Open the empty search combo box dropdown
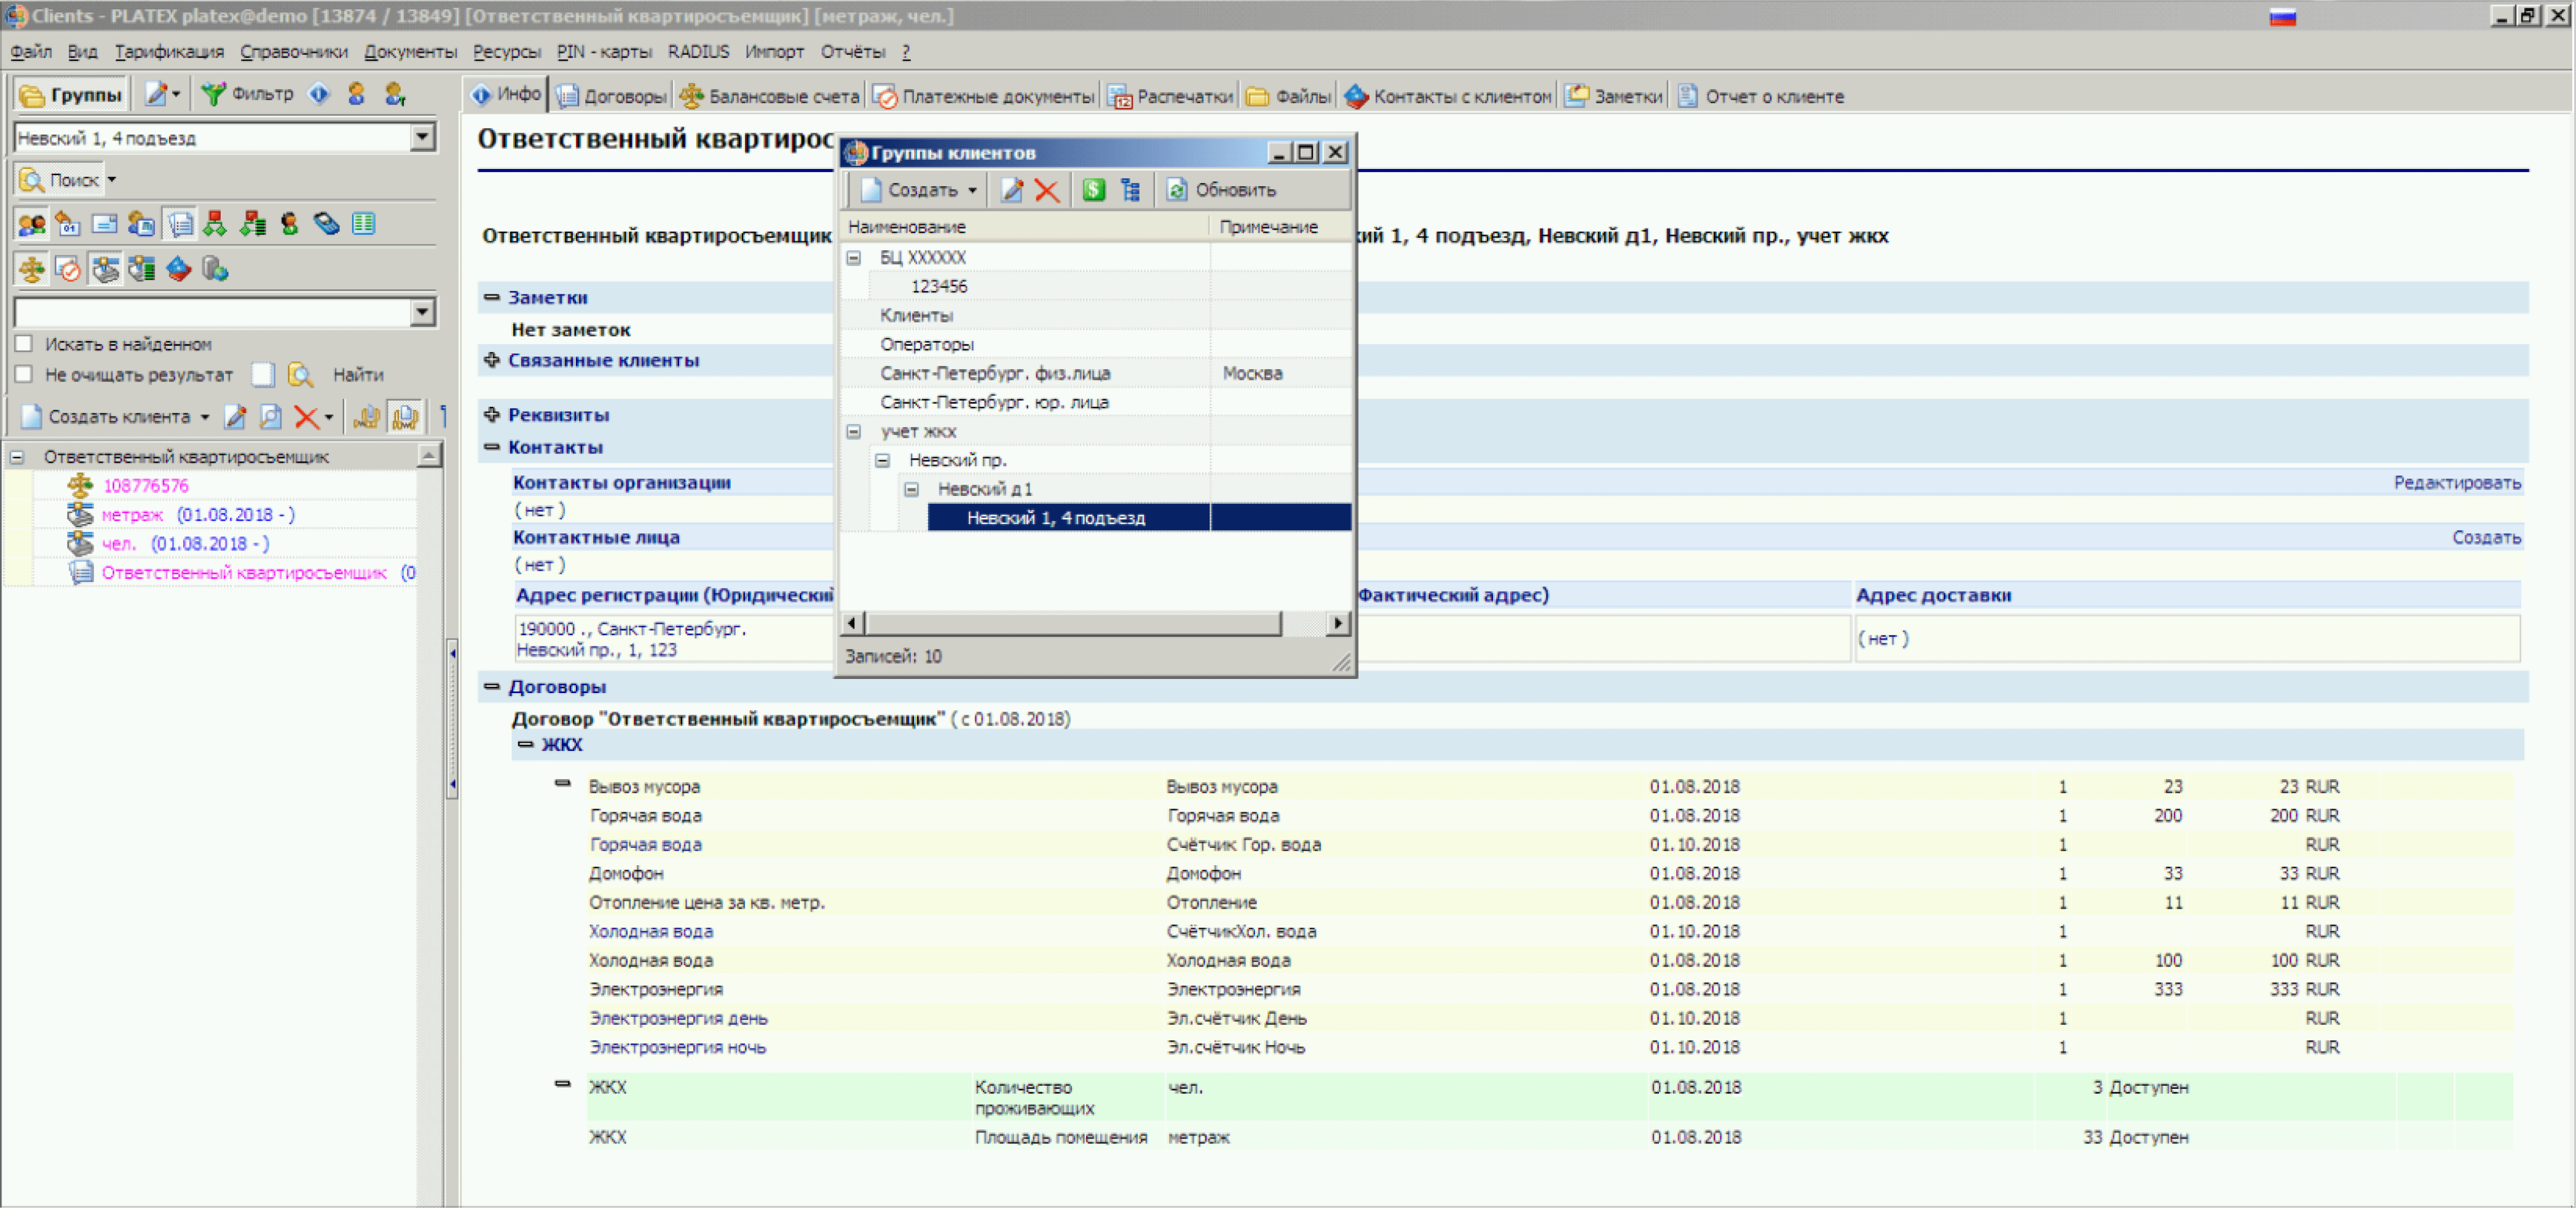This screenshot has width=2576, height=1208. point(424,313)
